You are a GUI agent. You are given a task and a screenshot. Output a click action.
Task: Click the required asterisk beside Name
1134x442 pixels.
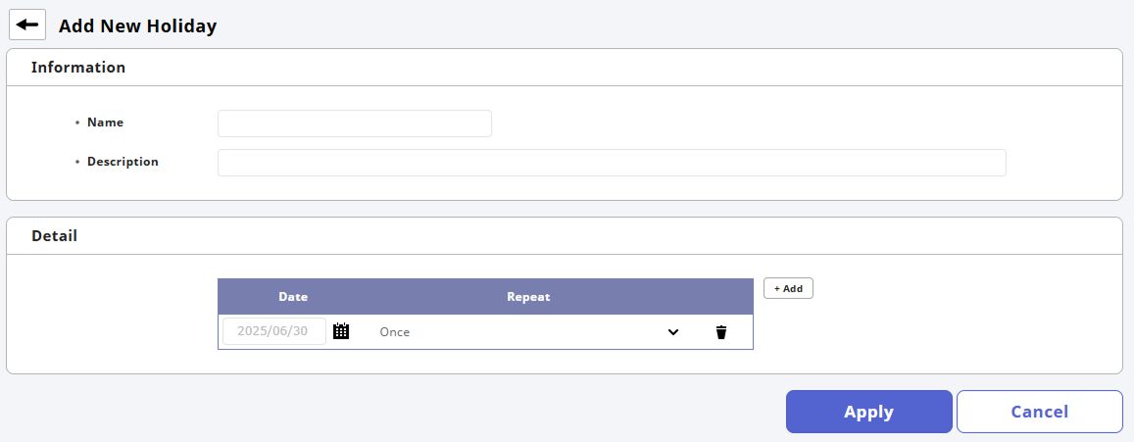pyautogui.click(x=77, y=123)
